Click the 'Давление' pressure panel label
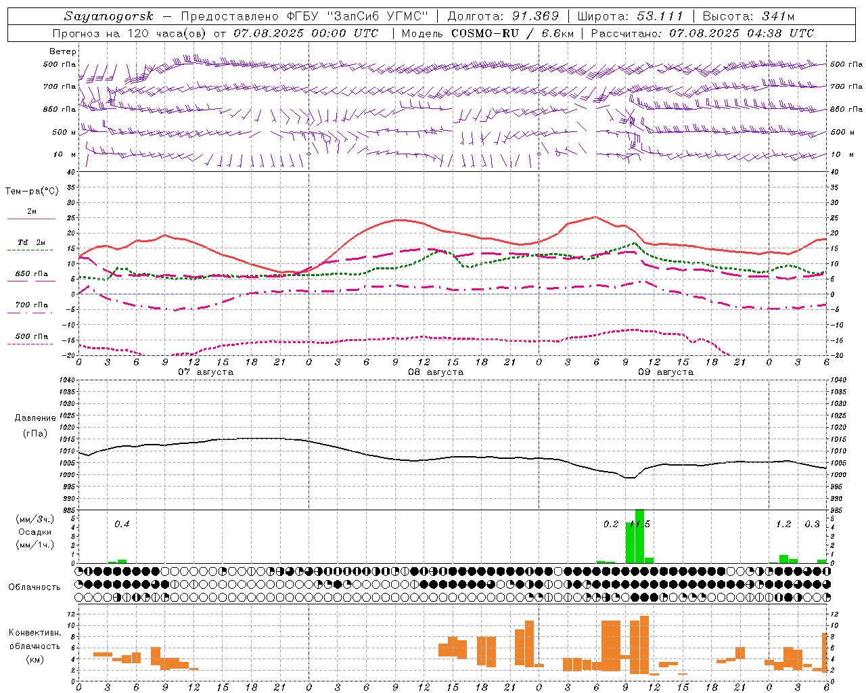Viewport: 866px width, 693px height. [x=35, y=418]
